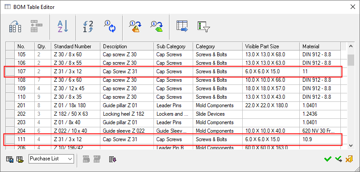Click the pyramid lookup icon
The height and width of the screenshot is (172, 360).
[135, 26]
